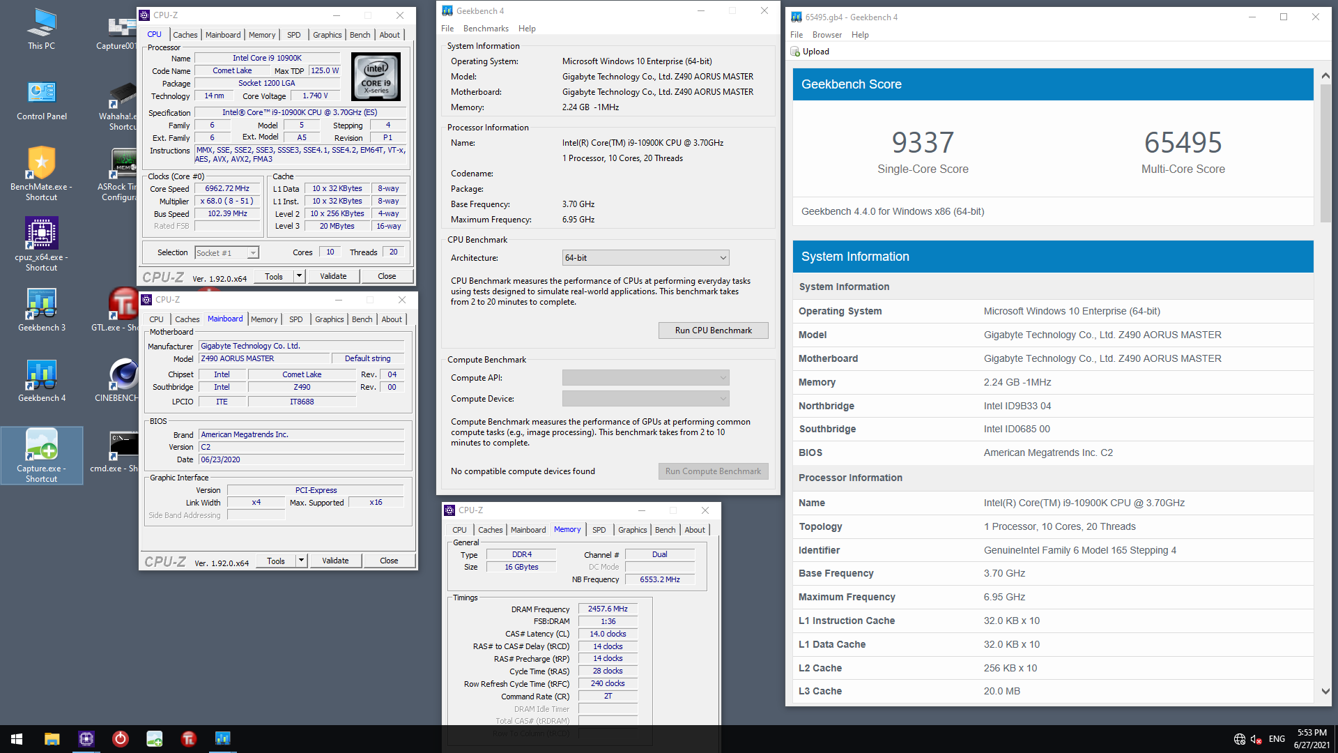Viewport: 1338px width, 753px height.
Task: Open the Control Panel desktop icon
Action: coord(41,100)
